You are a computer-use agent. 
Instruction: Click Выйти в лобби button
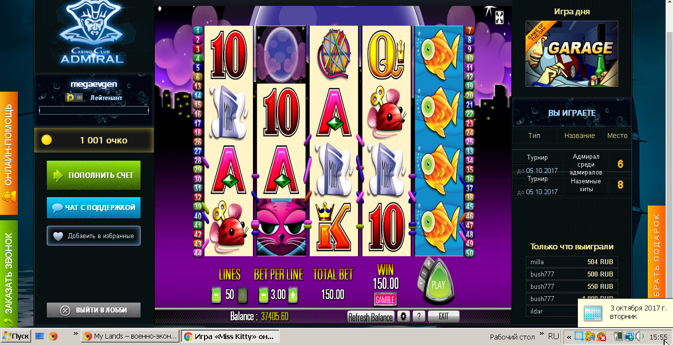click(x=94, y=310)
